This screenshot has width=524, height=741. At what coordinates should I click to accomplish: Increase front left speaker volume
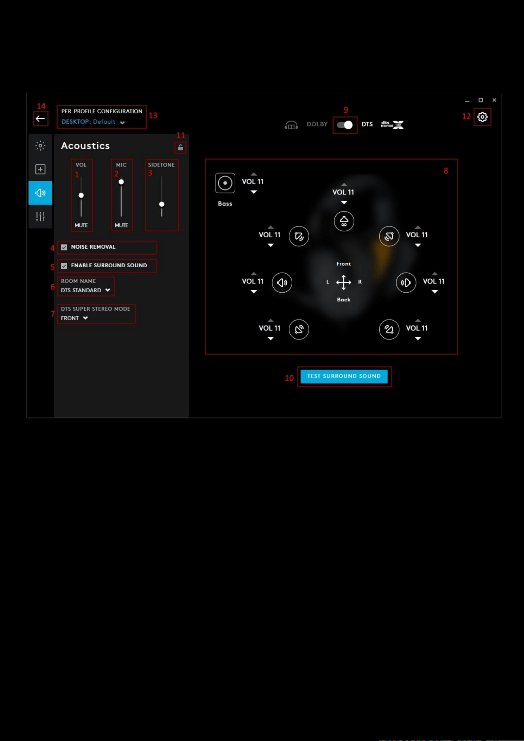point(271,227)
